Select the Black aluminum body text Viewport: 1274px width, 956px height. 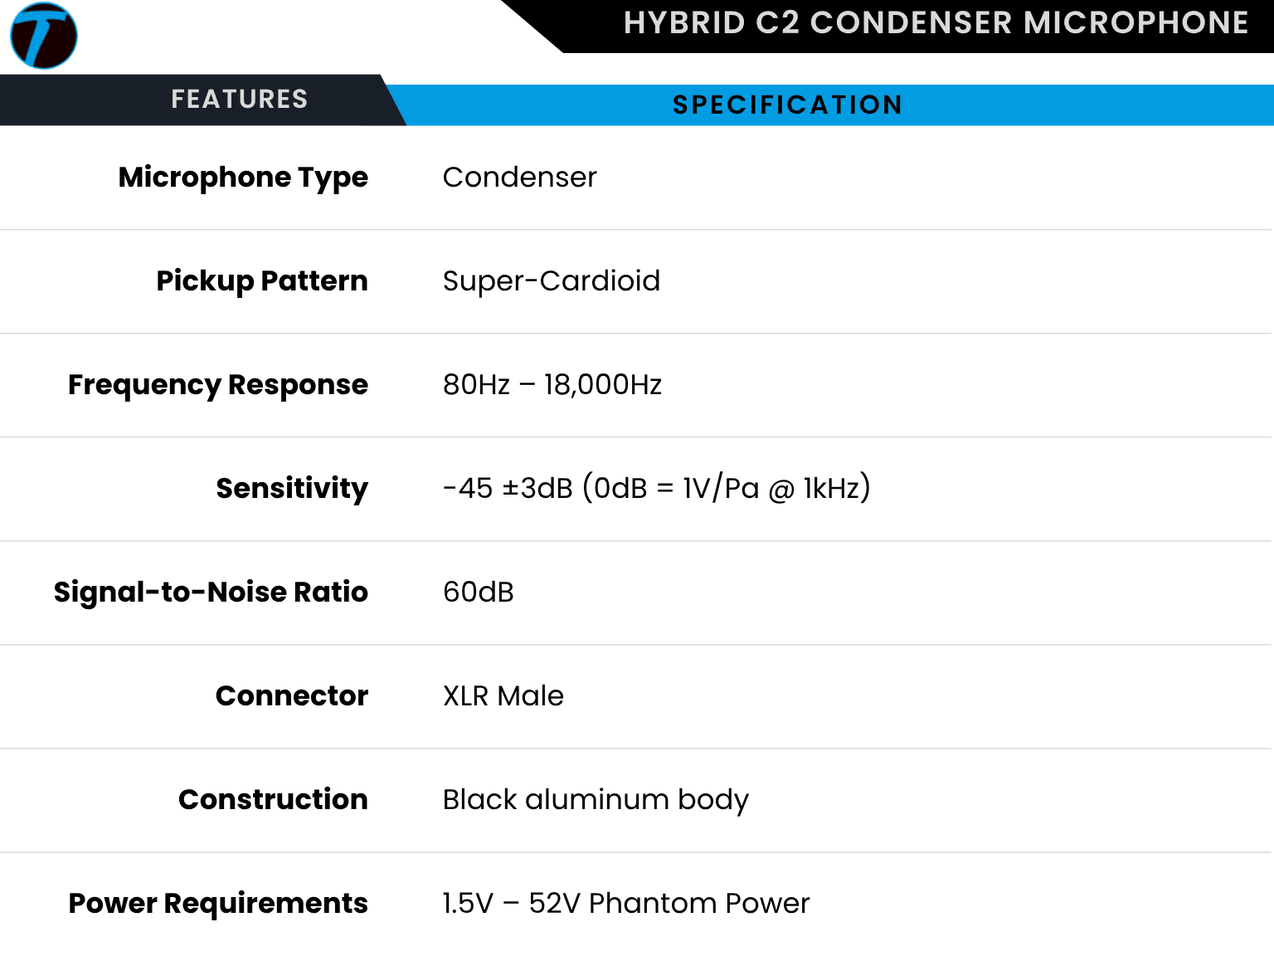596,800
